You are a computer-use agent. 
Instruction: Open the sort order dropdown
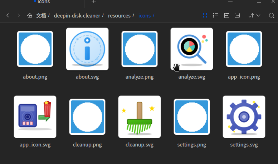click(x=254, y=16)
